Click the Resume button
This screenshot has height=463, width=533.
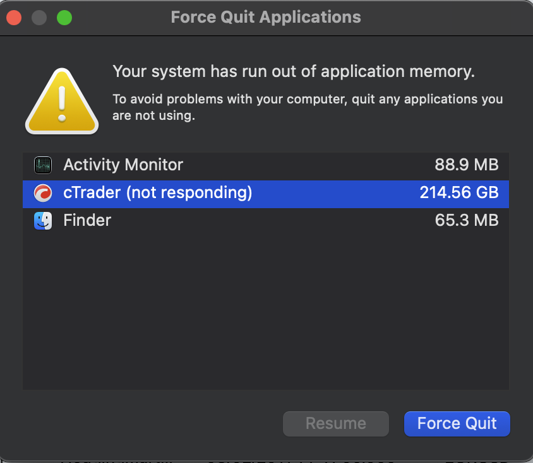click(336, 424)
